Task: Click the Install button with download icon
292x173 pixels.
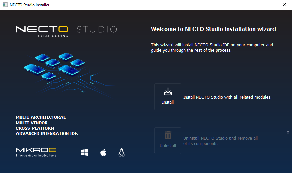Action: click(168, 97)
